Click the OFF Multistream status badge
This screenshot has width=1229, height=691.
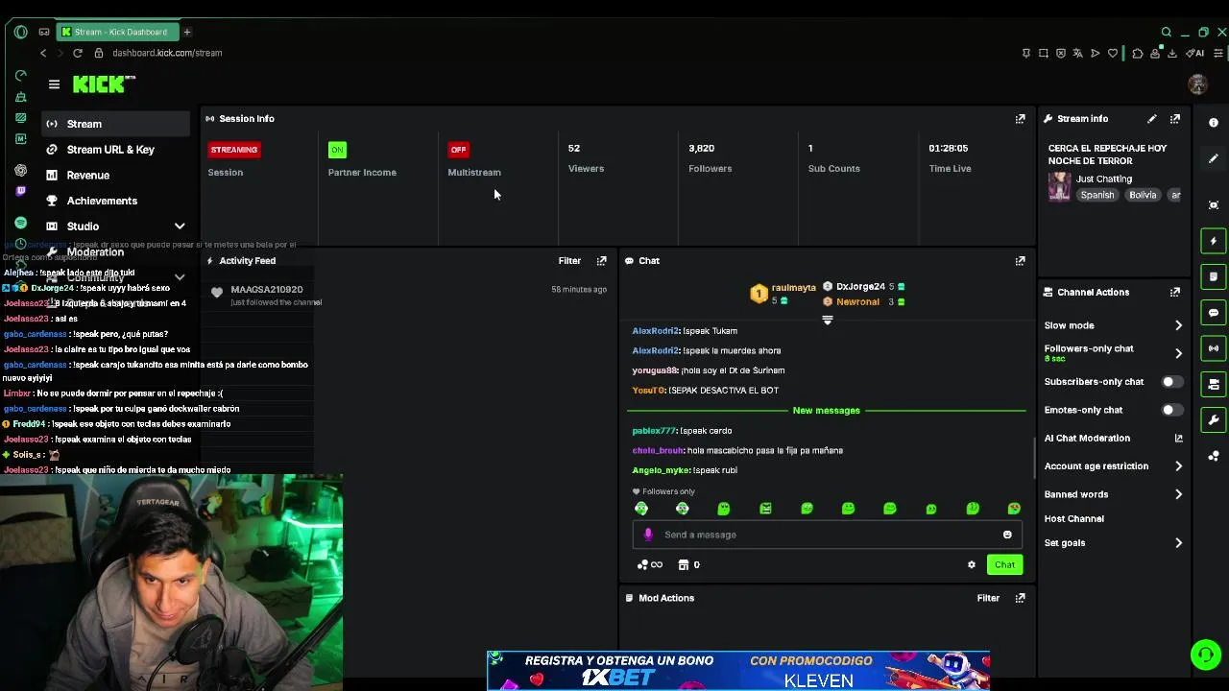(x=458, y=150)
